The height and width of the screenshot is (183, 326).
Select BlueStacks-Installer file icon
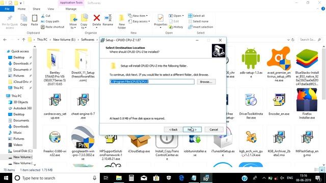307,59
